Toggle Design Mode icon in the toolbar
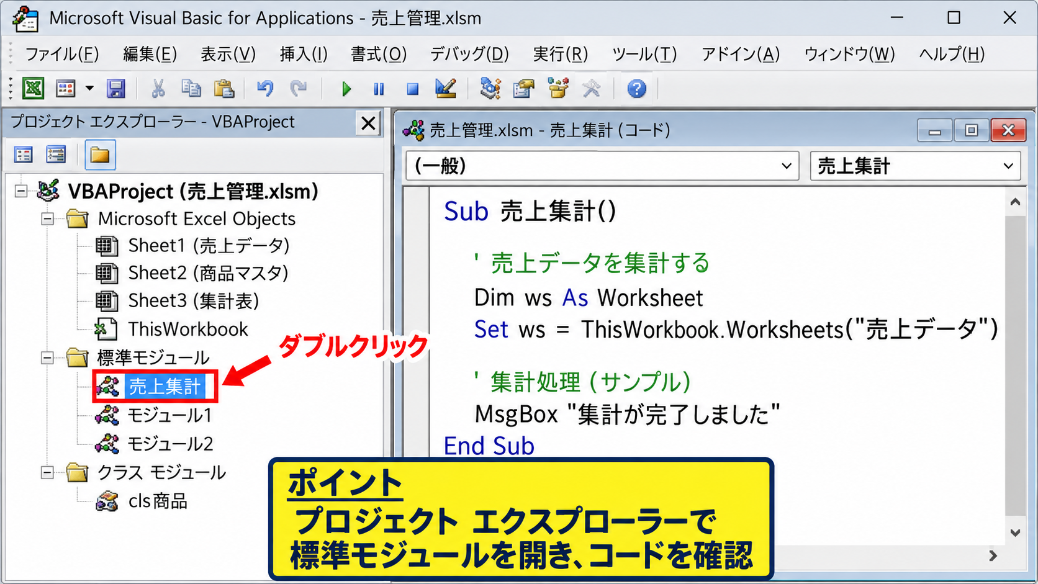The width and height of the screenshot is (1038, 584). pyautogui.click(x=445, y=89)
